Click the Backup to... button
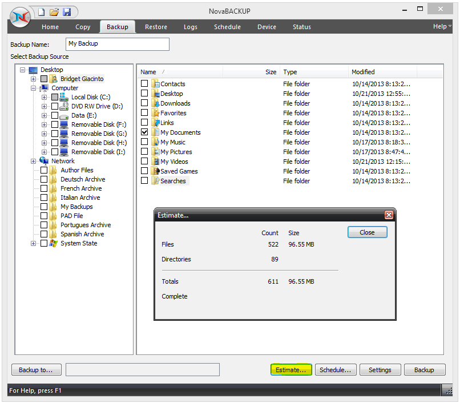Screen dimensions: 460x403 click(x=37, y=370)
